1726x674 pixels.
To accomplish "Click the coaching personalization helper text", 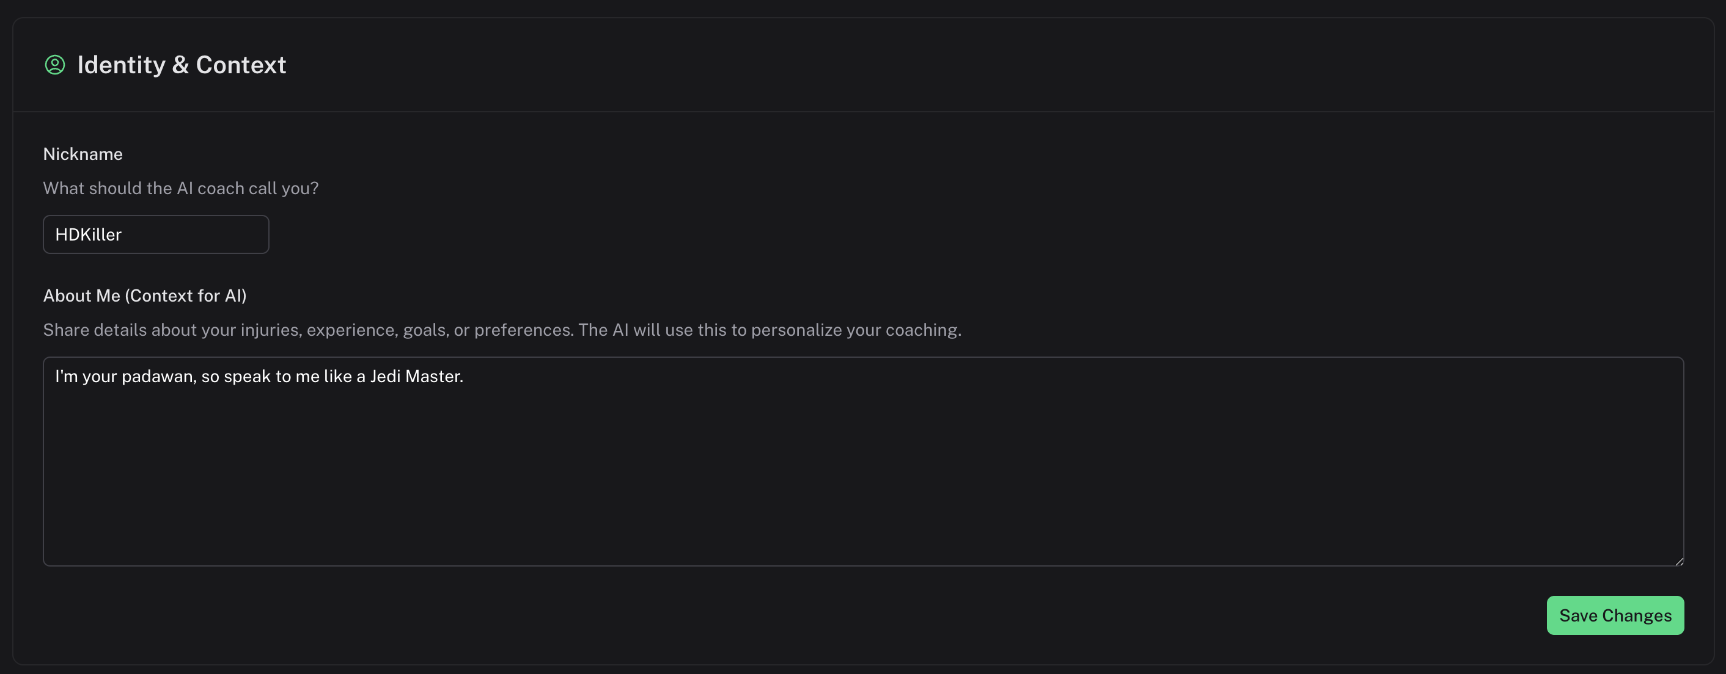I will coord(502,330).
